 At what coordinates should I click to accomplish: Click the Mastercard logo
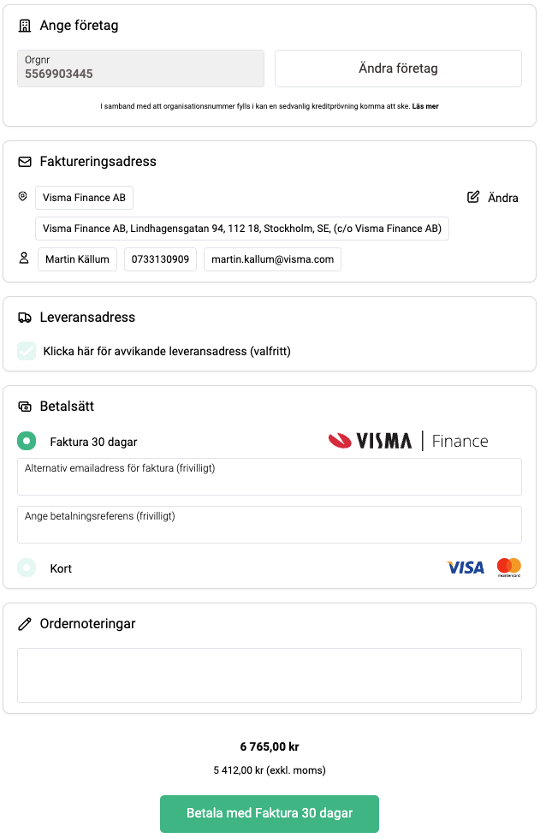508,567
